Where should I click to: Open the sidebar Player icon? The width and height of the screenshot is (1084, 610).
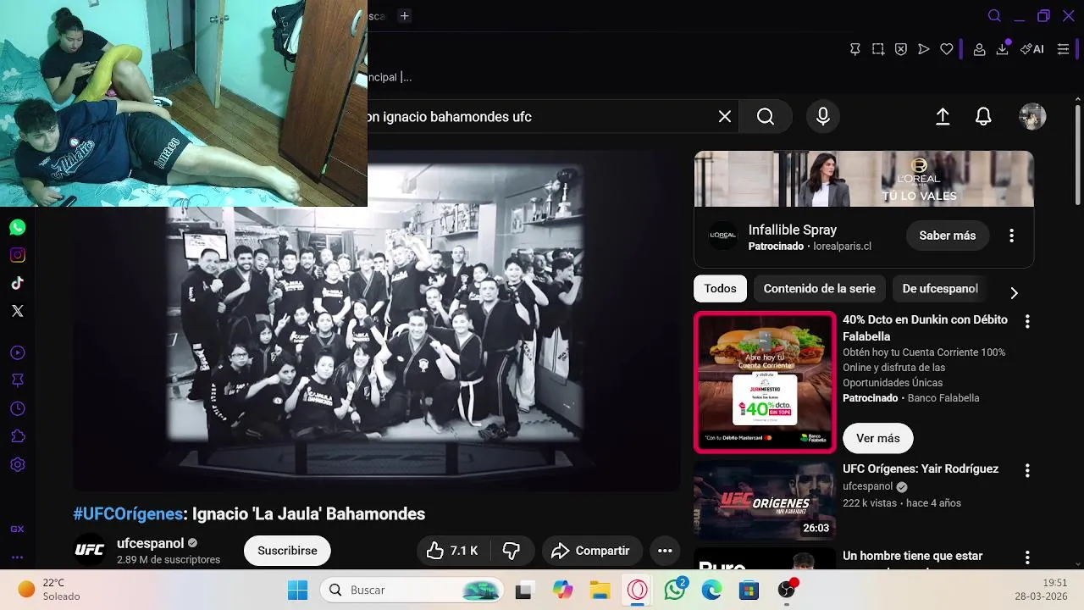coord(18,352)
